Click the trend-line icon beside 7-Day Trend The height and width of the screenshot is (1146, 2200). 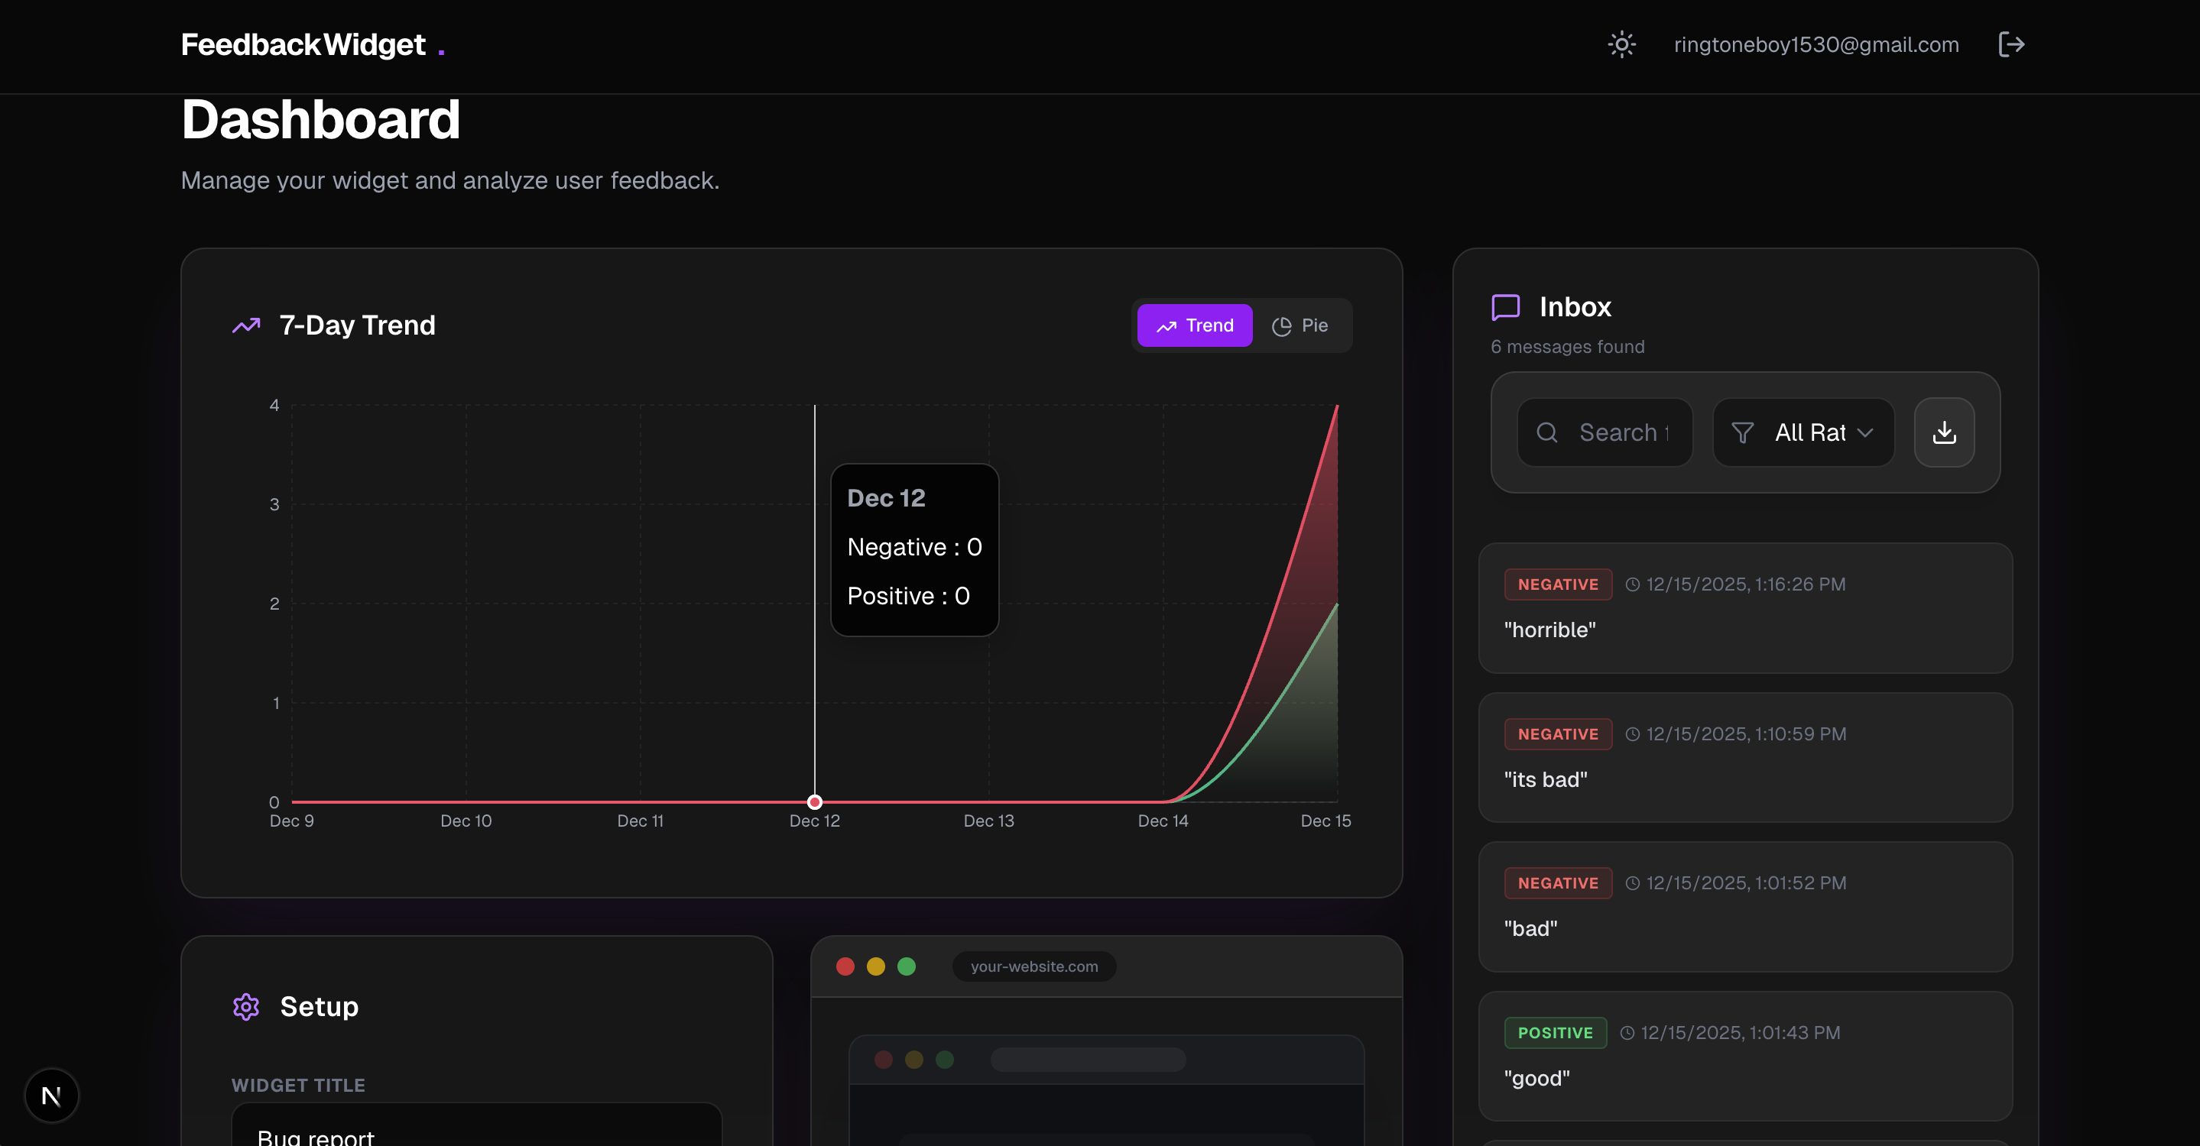(x=245, y=325)
